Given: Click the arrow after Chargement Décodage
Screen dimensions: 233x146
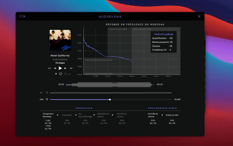Looking at the screenshot, I should point(58,115).
